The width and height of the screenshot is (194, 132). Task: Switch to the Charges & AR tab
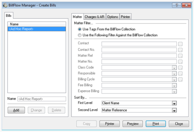click(94, 17)
